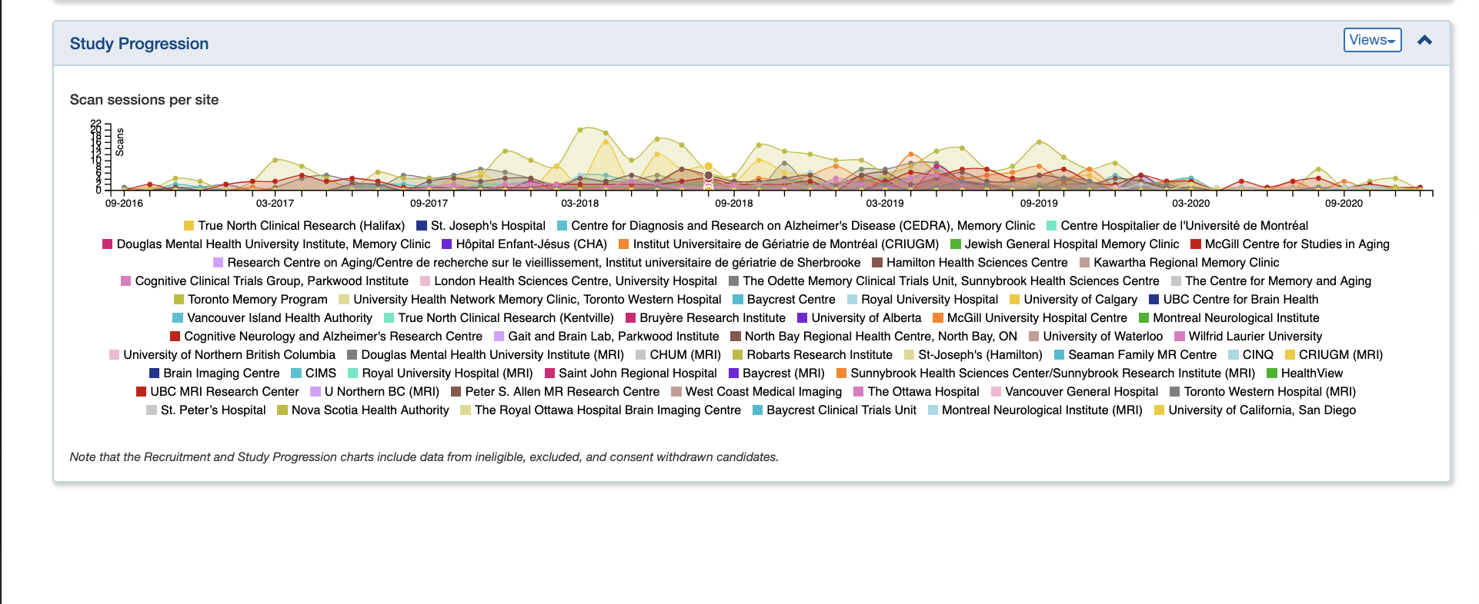Click Cognitive Clinical Trials Group, Parkwood Institute label
Screen dimensions: 1479x604
pyautogui.click(x=272, y=281)
